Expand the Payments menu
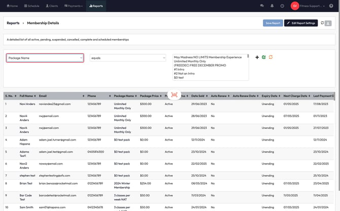The width and height of the screenshot is (340, 211). tap(74, 6)
